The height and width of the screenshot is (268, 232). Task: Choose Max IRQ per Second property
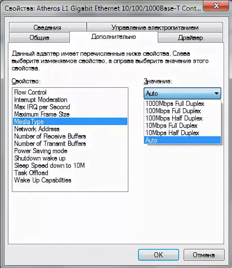pos(70,107)
